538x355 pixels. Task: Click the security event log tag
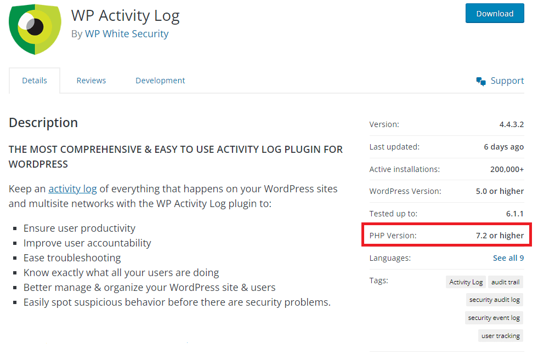point(494,318)
